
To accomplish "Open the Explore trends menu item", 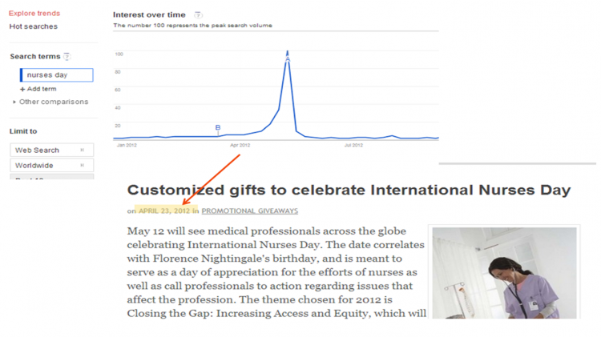I will point(34,14).
